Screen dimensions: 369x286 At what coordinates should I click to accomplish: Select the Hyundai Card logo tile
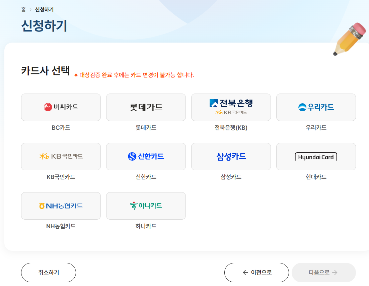coord(316,157)
